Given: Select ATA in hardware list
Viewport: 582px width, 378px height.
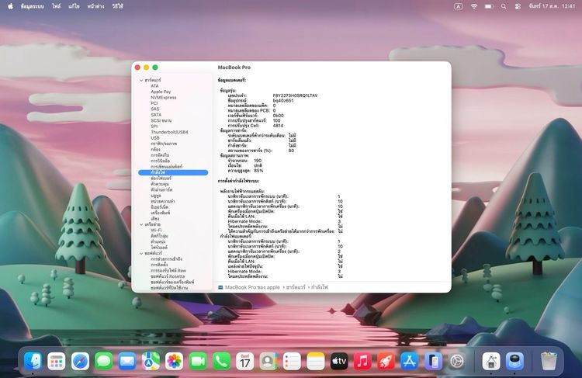Looking at the screenshot, I should click(x=154, y=86).
